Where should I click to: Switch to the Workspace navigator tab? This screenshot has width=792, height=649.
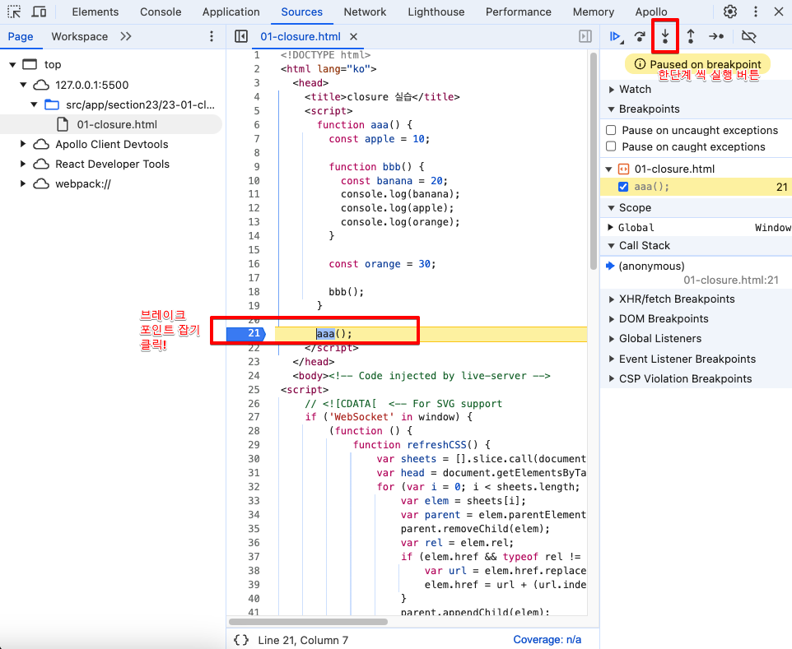click(79, 36)
